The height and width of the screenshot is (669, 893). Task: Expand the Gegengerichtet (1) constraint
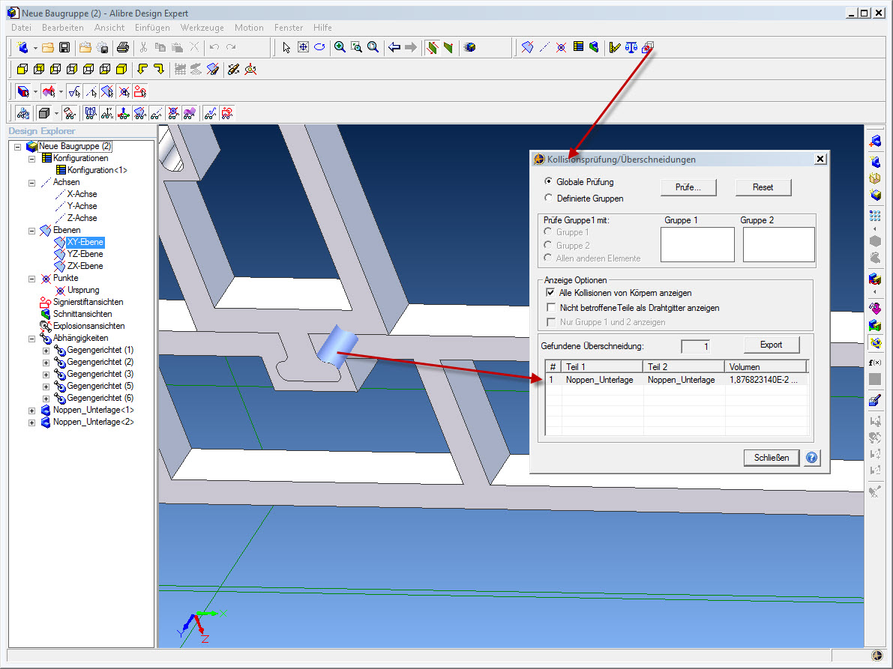point(46,351)
